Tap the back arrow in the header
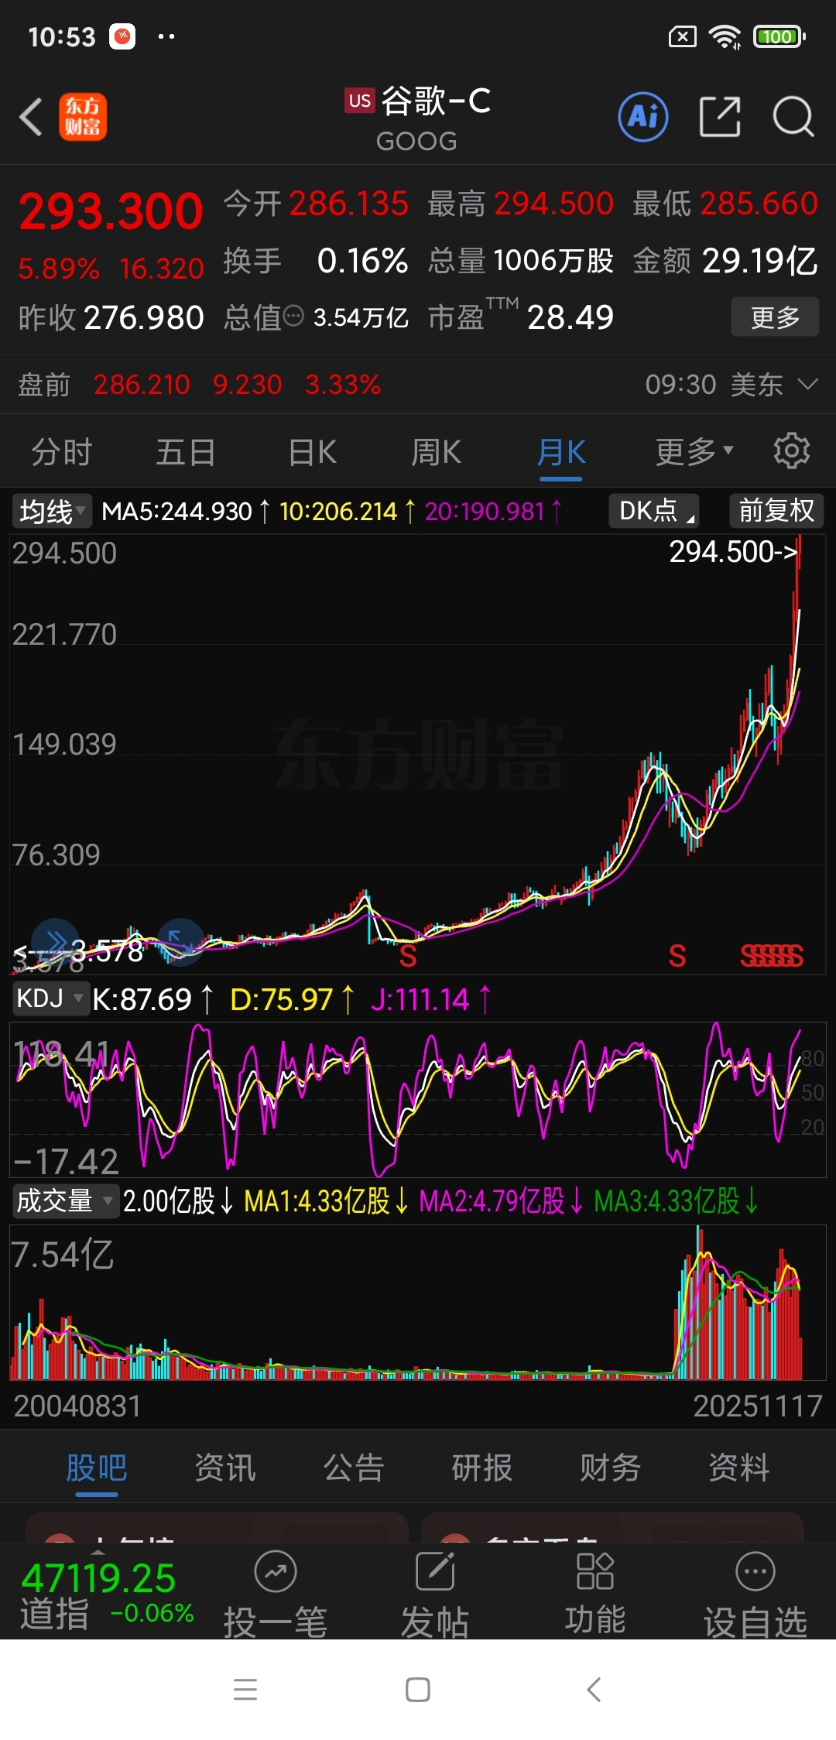 click(x=31, y=118)
